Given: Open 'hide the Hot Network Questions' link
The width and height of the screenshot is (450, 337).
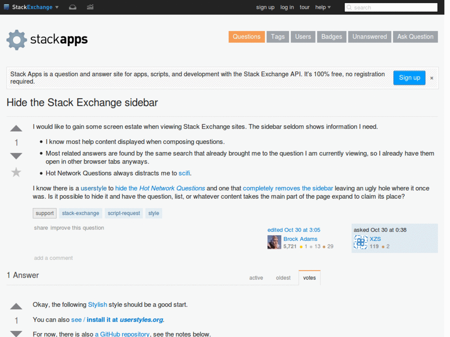Looking at the screenshot, I should 160,188.
